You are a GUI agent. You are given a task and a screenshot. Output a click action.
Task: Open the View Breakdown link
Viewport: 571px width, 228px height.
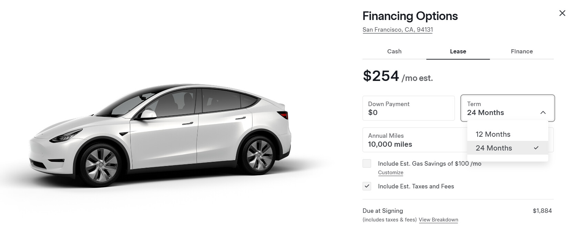(x=438, y=220)
